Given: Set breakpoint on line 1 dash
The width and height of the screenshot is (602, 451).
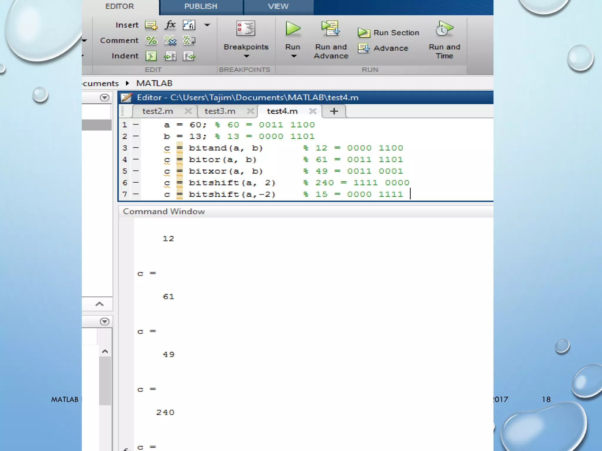Looking at the screenshot, I should (136, 125).
